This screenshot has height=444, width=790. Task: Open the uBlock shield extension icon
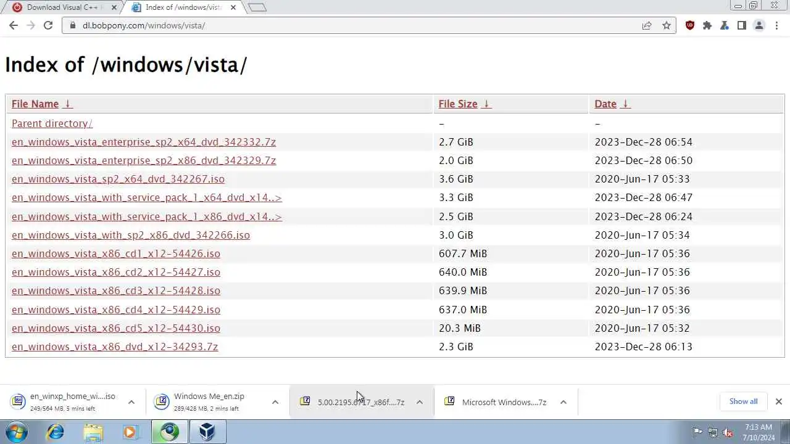click(x=690, y=25)
